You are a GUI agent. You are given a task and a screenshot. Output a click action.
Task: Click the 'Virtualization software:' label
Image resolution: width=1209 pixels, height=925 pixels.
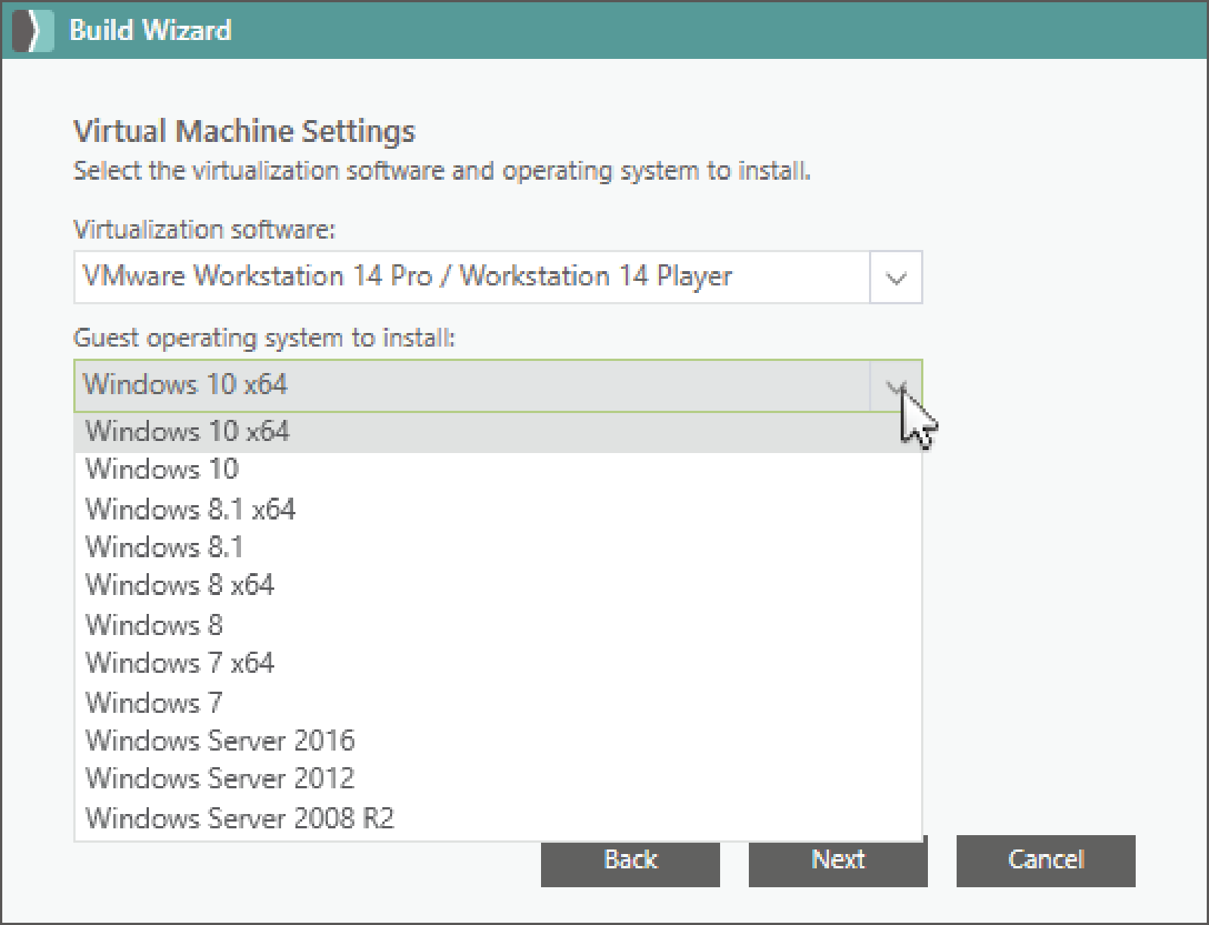click(x=204, y=229)
